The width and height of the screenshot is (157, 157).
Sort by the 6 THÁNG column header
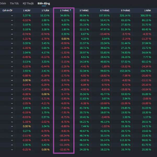point(105,10)
